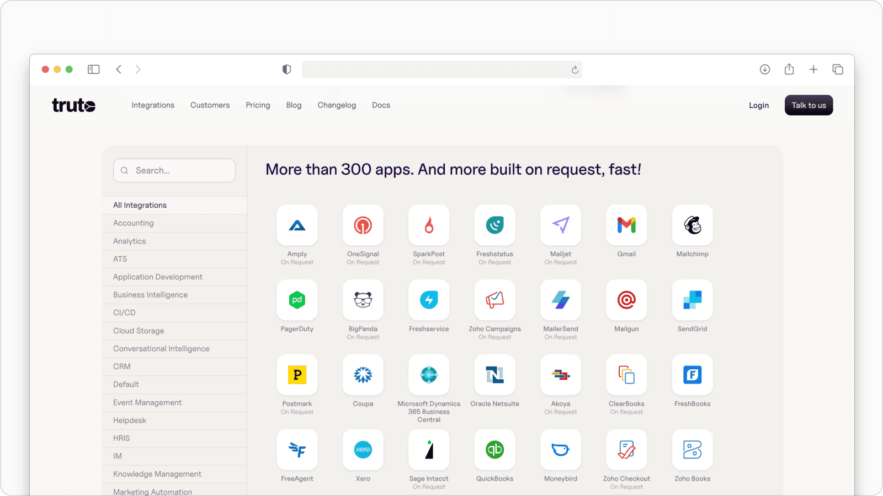Viewport: 883px width, 496px height.
Task: Show browser downloads icon
Action: (765, 69)
